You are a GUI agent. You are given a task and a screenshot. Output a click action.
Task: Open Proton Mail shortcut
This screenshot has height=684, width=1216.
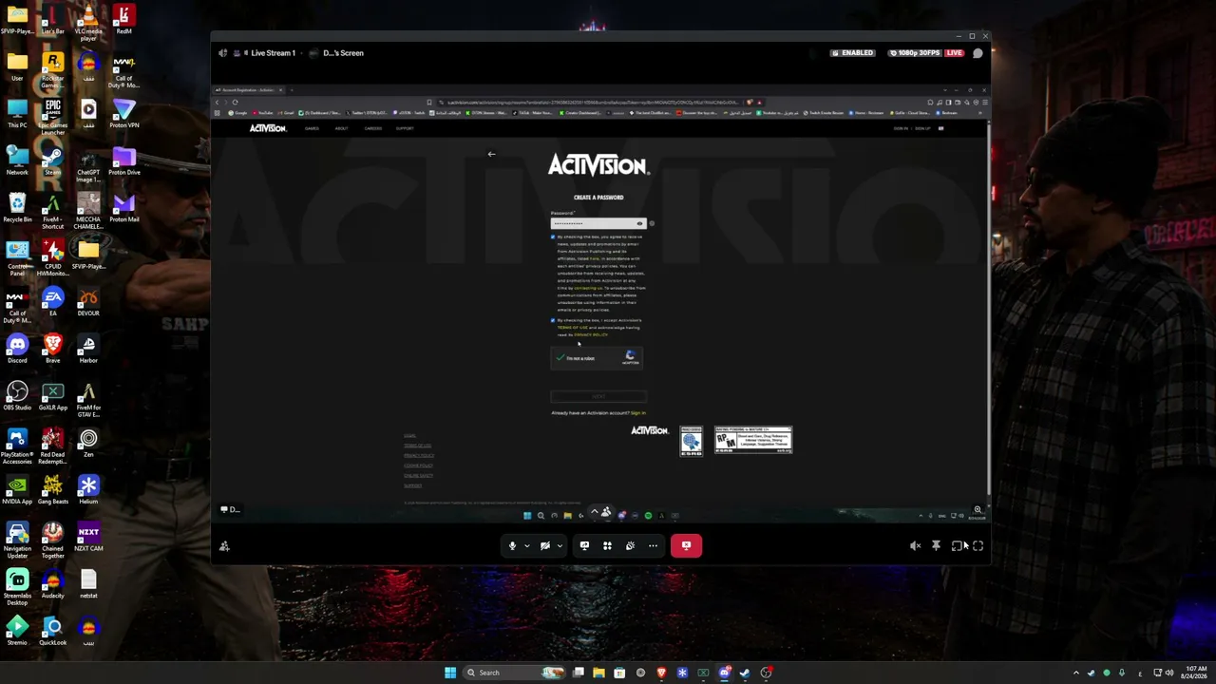coord(123,207)
